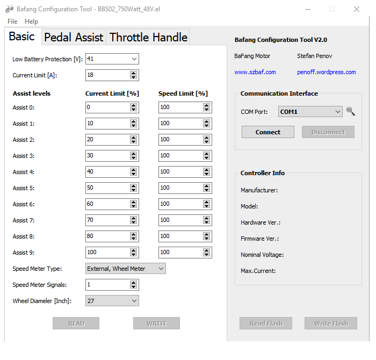Decrease Assist 1 current limit with down arrow
Viewport: 376px width, 360px height.
(x=133, y=126)
